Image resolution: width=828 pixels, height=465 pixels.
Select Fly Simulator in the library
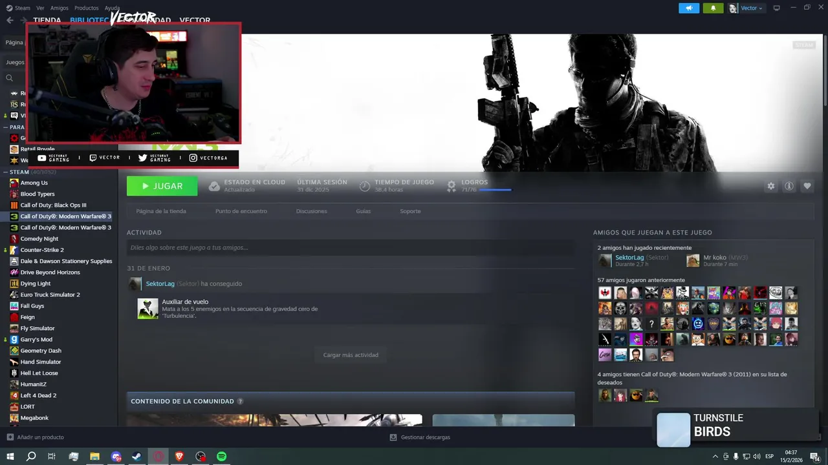click(x=38, y=328)
